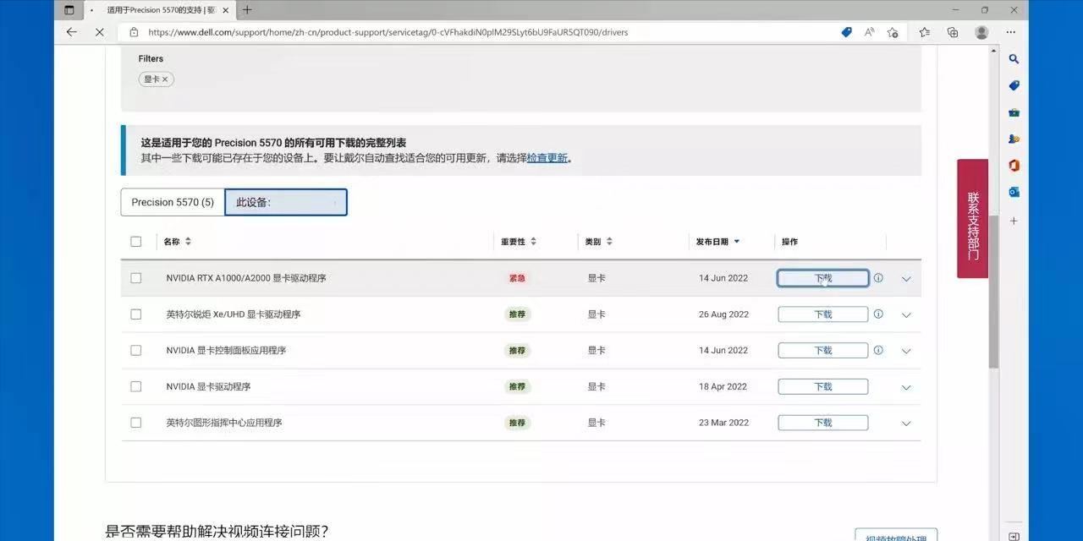Switch to the Precision 5570 (5) tab
Screen dimensions: 1083x541
click(172, 201)
